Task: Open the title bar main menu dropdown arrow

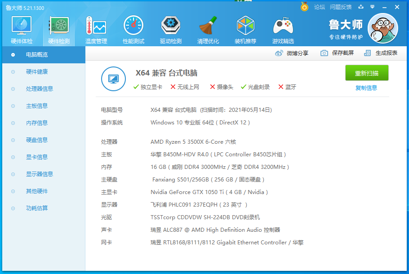Action: pyautogui.click(x=373, y=7)
